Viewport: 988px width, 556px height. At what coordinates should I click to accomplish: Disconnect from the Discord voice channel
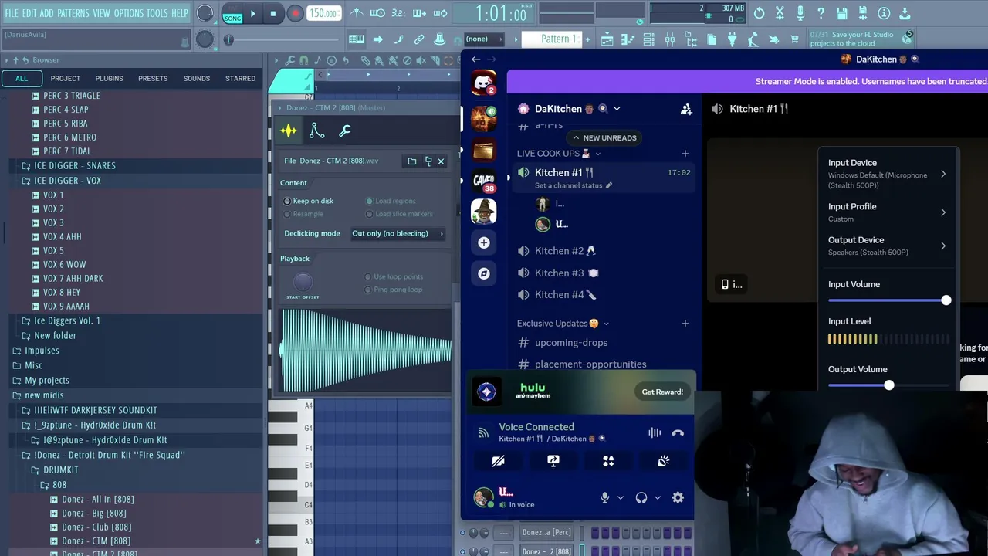[678, 433]
